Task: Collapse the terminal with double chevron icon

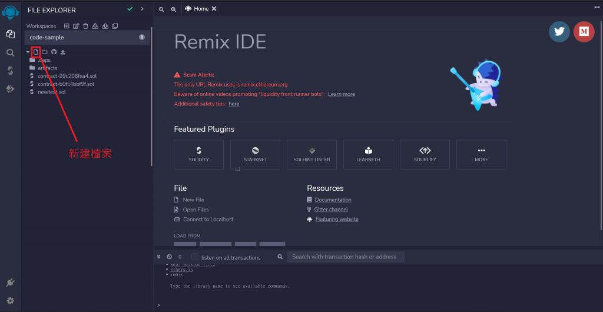Action: point(159,257)
